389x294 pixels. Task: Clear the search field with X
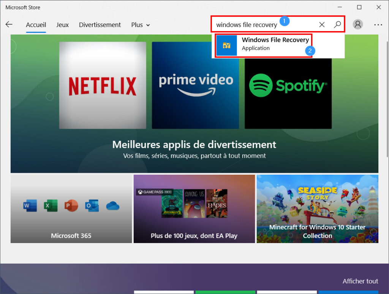coord(322,25)
